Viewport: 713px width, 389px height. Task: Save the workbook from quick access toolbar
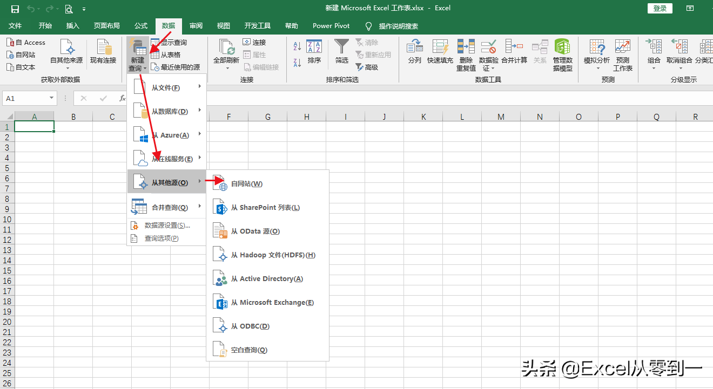15,9
